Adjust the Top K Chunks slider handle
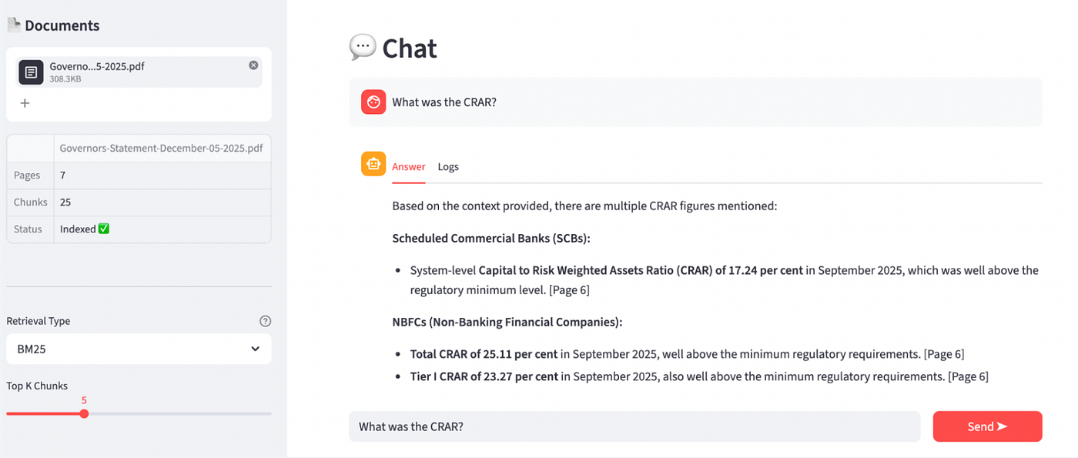Screen dimensions: 1078x458 (x=84, y=413)
